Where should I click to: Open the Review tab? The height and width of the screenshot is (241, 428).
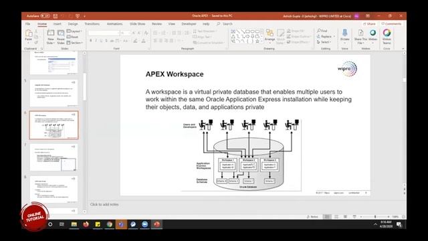point(156,24)
